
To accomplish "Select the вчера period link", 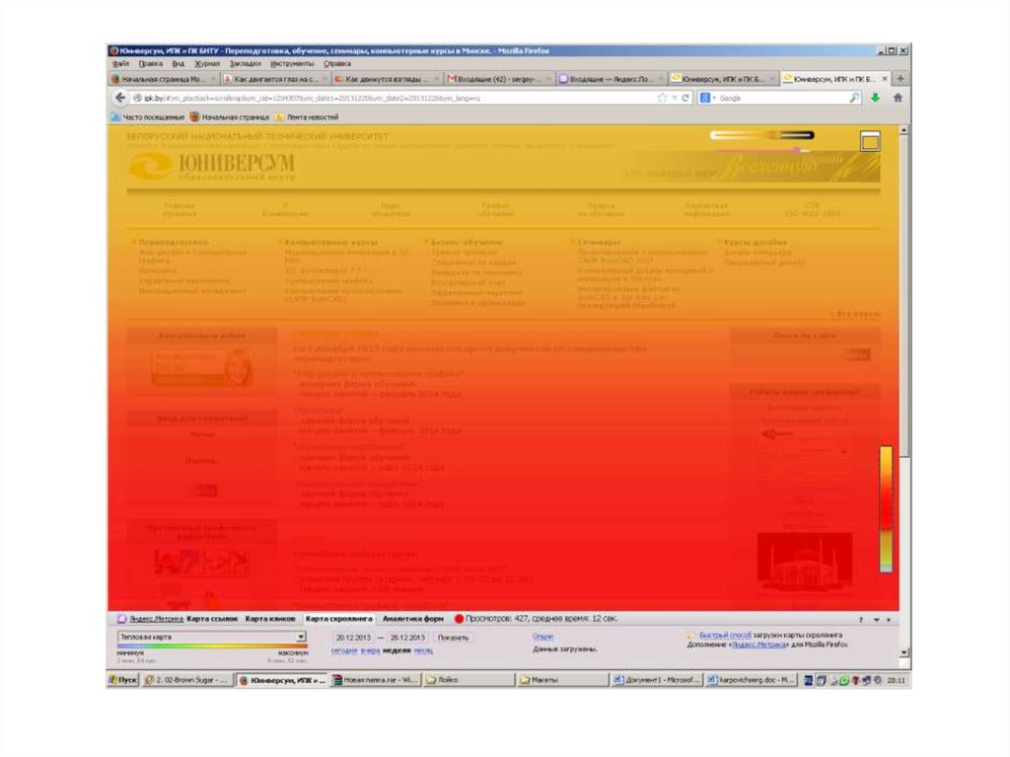I will (x=370, y=650).
